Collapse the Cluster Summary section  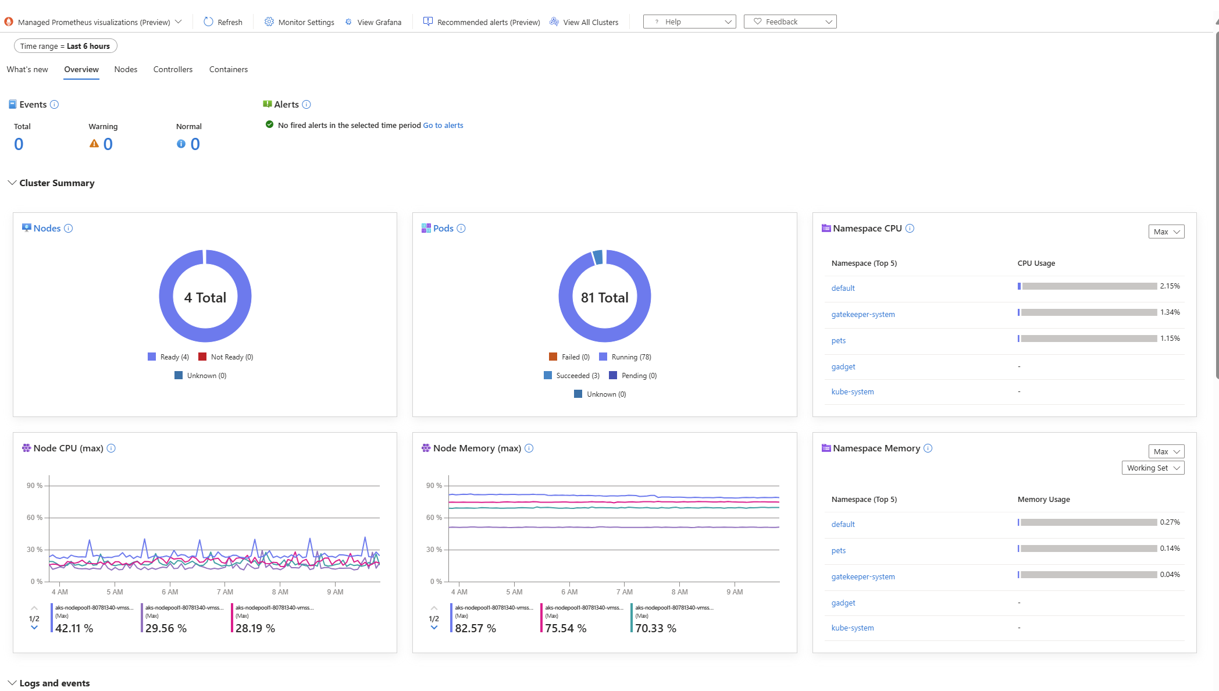[x=12, y=183]
